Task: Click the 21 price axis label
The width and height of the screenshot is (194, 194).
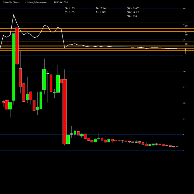Action: (x=184, y=87)
